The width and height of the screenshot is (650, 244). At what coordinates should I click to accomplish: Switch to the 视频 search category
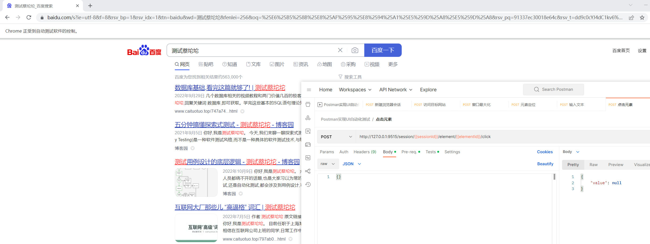[x=372, y=64]
